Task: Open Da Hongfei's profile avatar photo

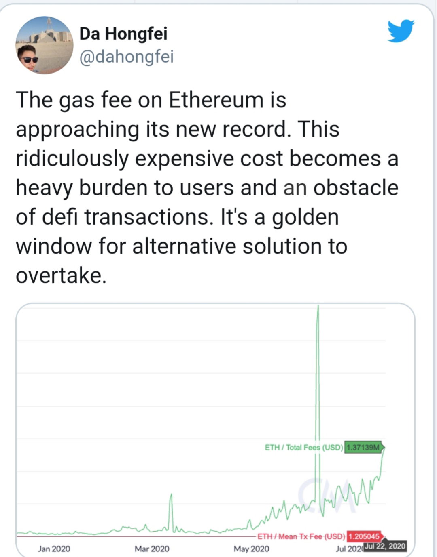Action: coord(45,45)
